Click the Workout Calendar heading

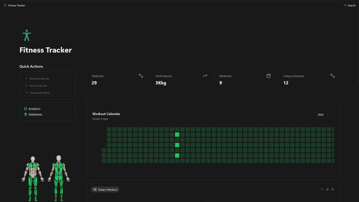pos(106,114)
